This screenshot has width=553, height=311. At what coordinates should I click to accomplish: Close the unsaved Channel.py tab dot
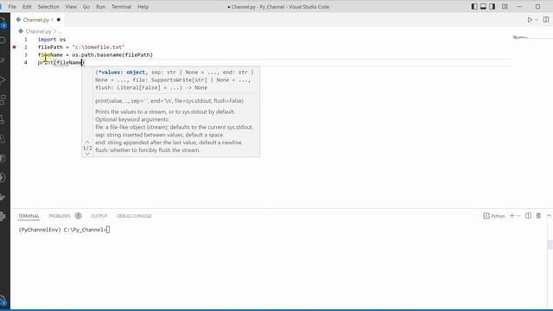[59, 20]
